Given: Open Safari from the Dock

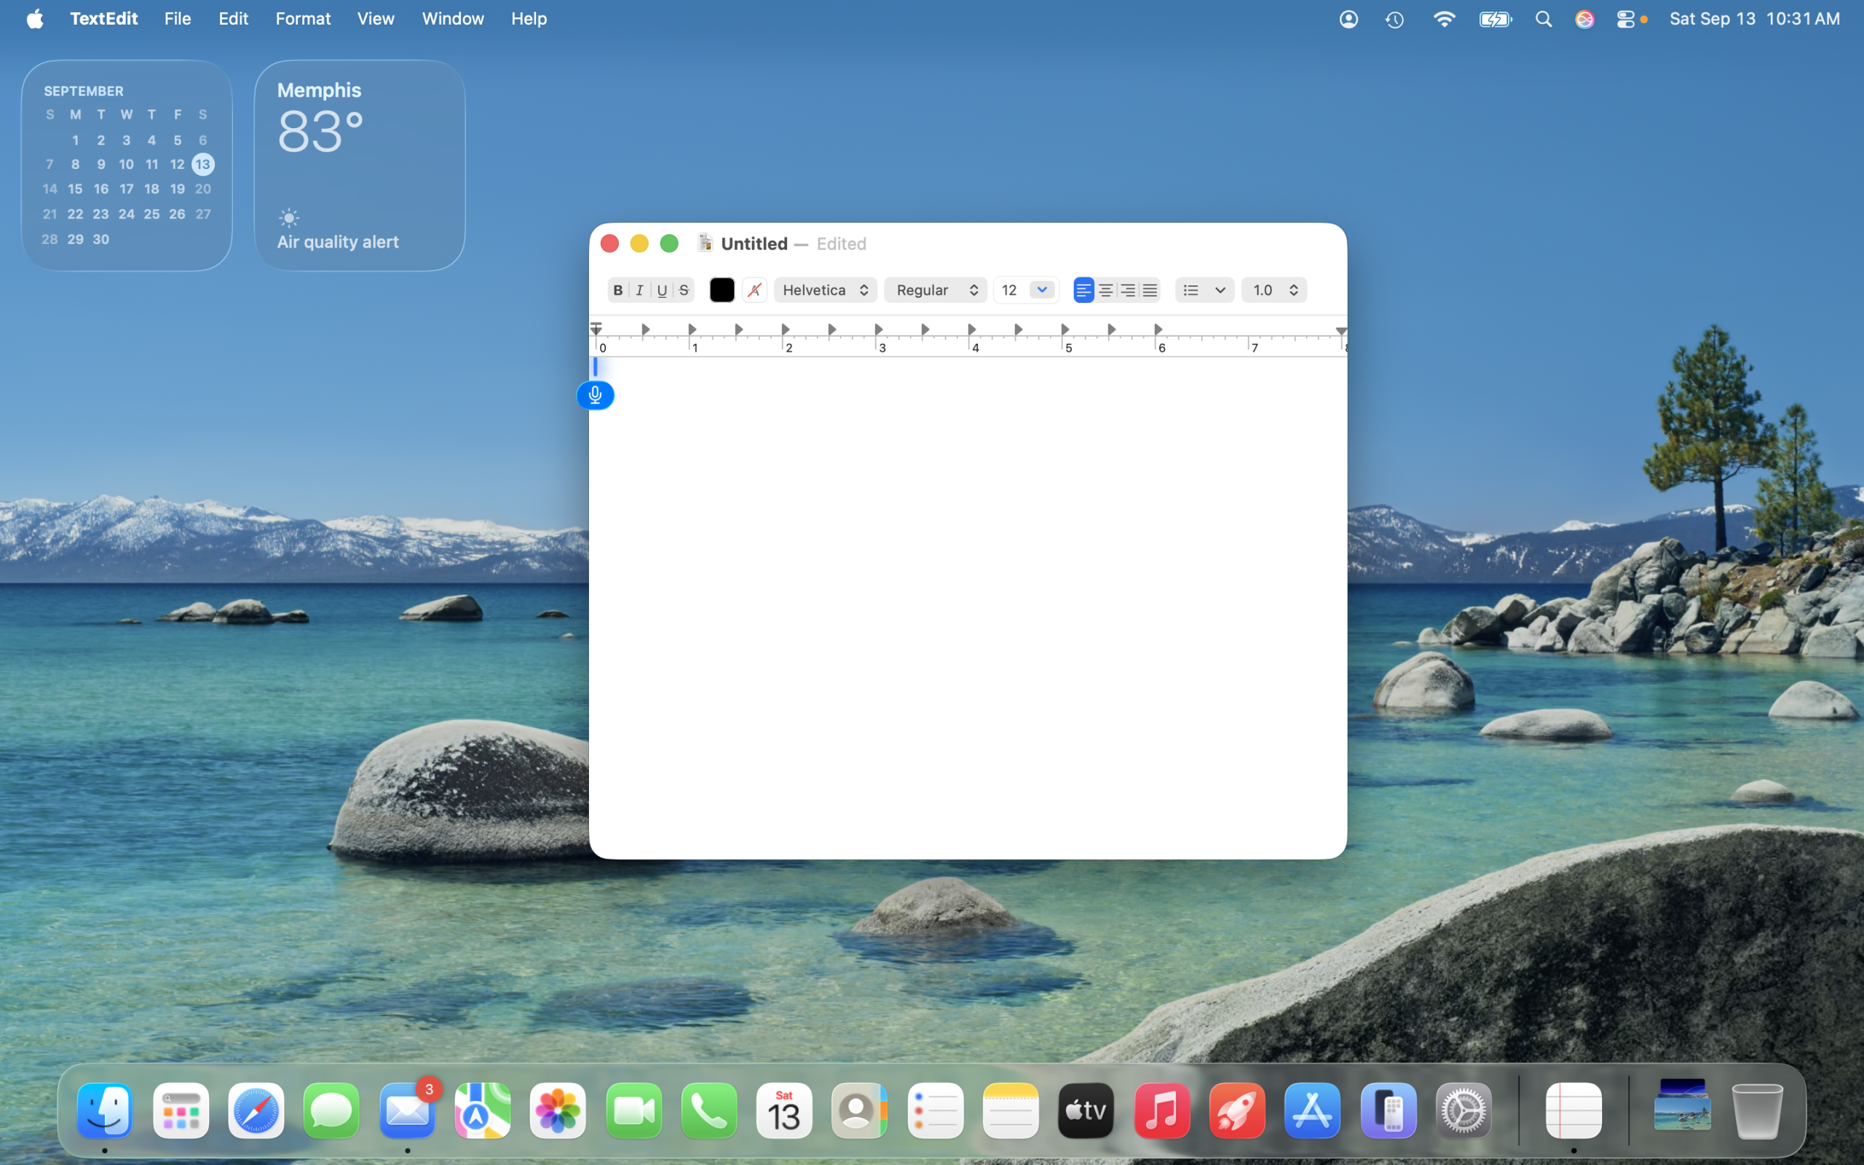Looking at the screenshot, I should pos(256,1110).
